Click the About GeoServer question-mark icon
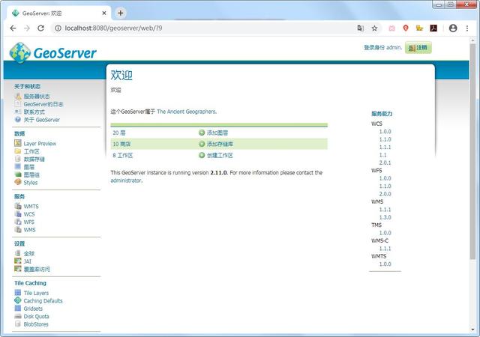Viewport: 480px width, 337px height. click(x=18, y=120)
